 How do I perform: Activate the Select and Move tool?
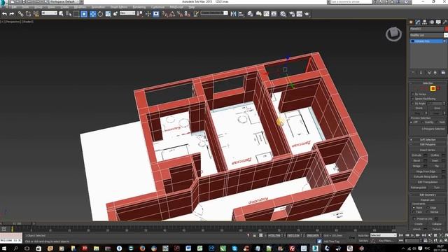pyautogui.click(x=93, y=14)
